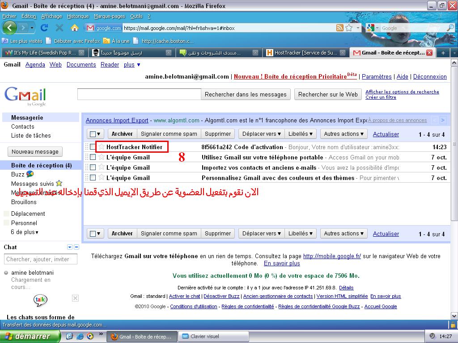The width and height of the screenshot is (458, 343).
Task: Click top 'Archiver' button
Action: pyautogui.click(x=122, y=134)
